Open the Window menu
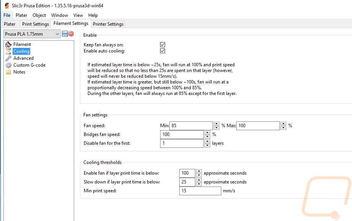This screenshot has width=352, height=221. 60,15
